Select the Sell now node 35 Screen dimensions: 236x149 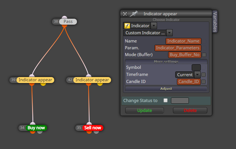click(x=93, y=128)
